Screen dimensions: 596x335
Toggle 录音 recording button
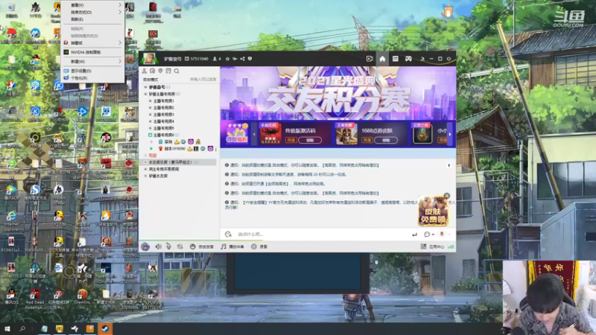click(x=259, y=246)
